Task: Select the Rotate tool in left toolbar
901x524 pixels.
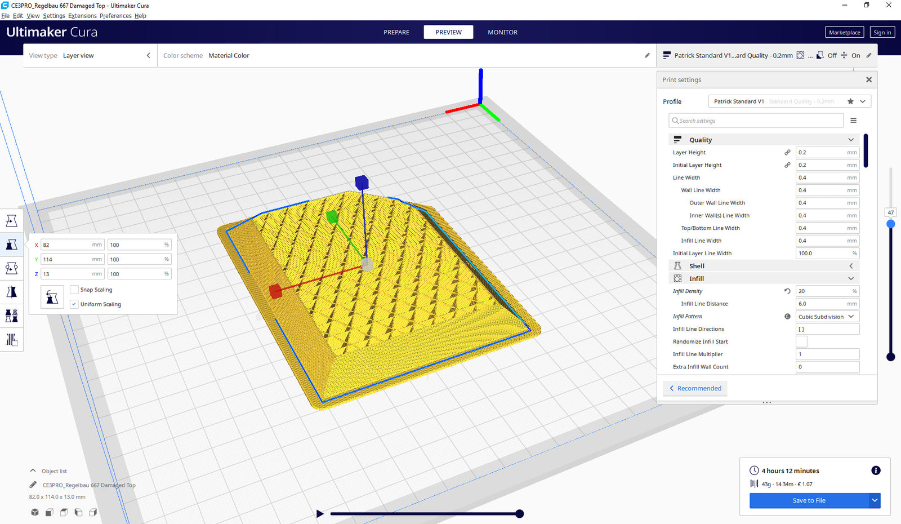Action: 11,268
